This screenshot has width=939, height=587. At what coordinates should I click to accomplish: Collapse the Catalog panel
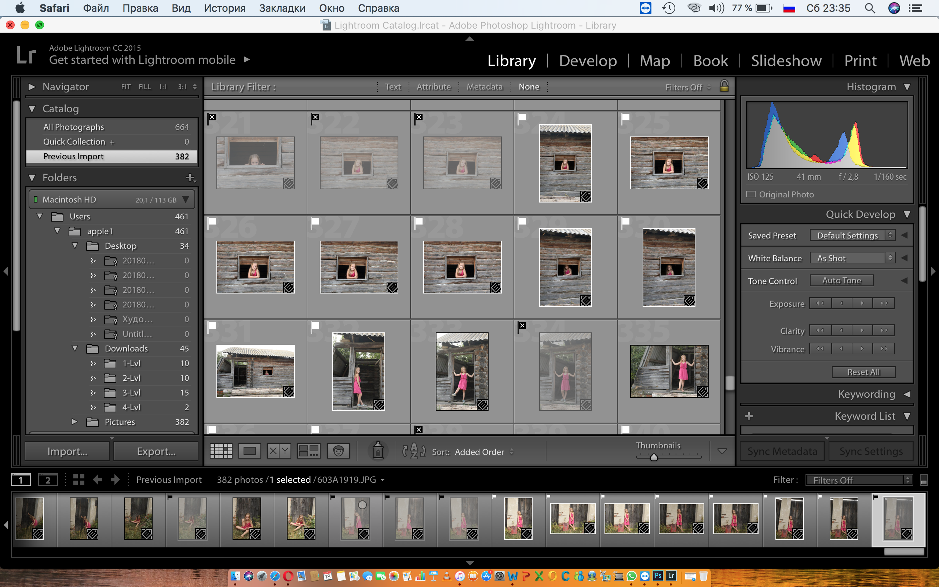pos(32,109)
